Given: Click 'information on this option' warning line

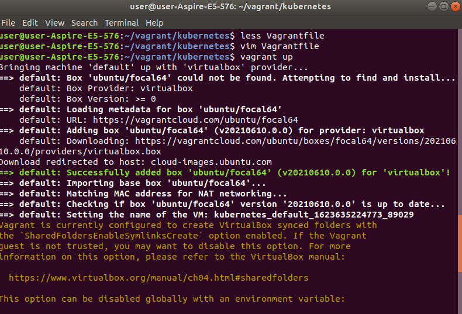Looking at the screenshot, I should coord(173,257).
